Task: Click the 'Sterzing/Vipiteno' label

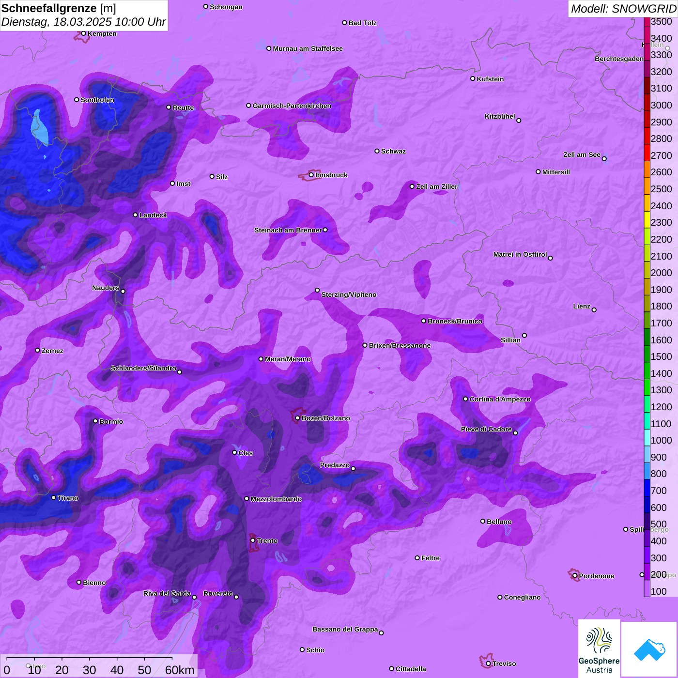Action: (x=349, y=294)
